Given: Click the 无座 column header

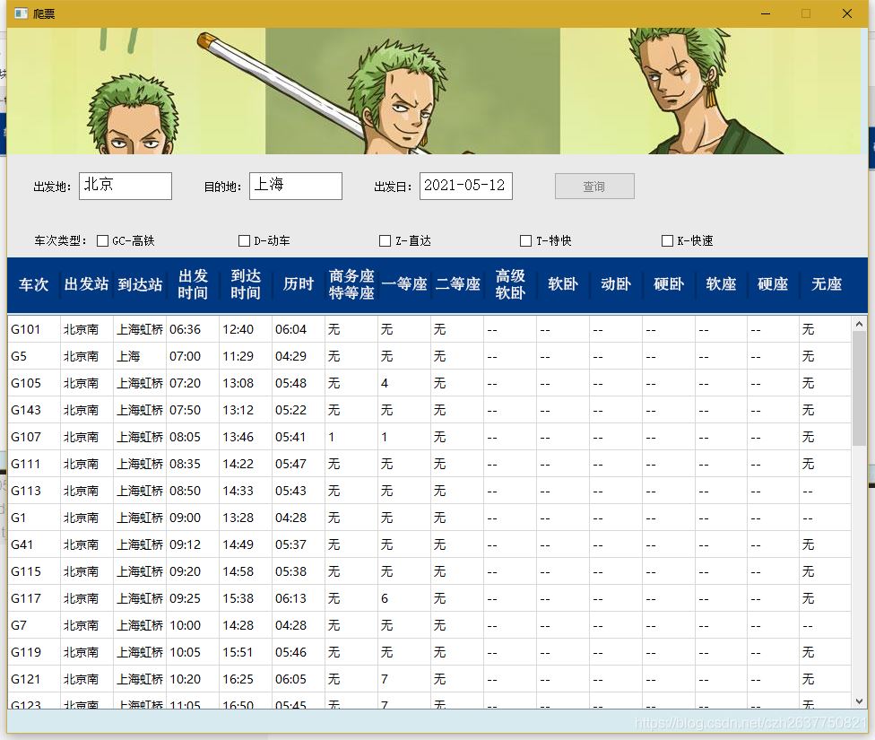Looking at the screenshot, I should 825,285.
